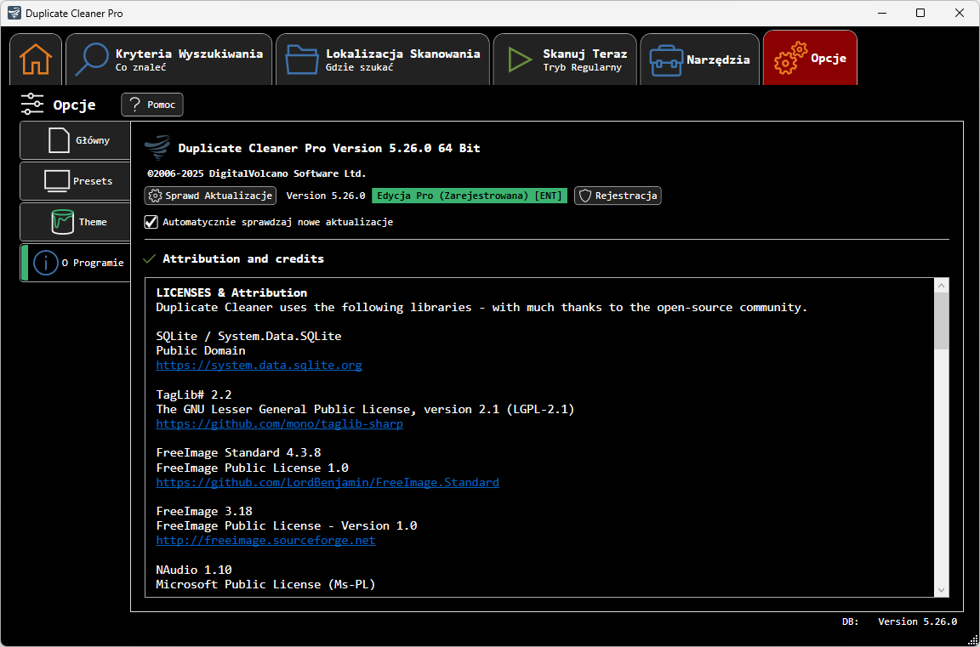Click the orange gears Opcje icon
The width and height of the screenshot is (980, 647).
[x=790, y=60]
